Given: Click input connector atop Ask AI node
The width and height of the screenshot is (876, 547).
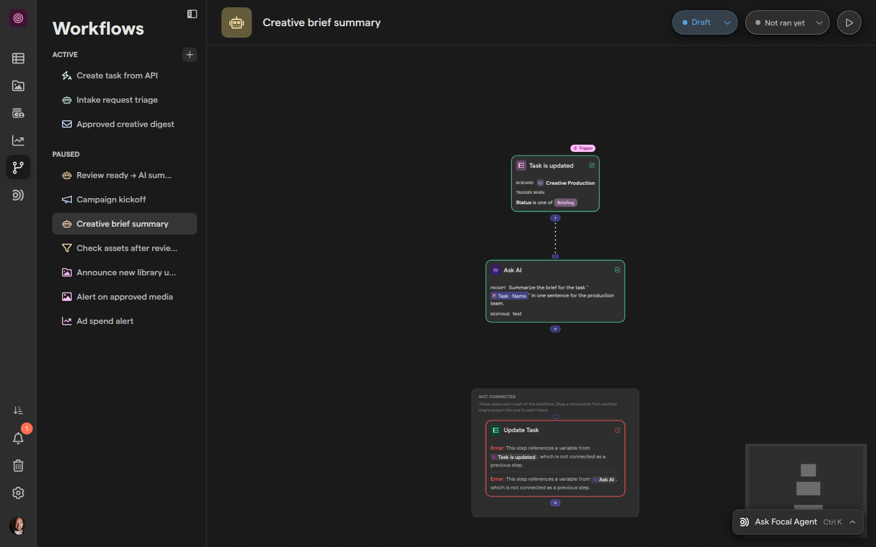Looking at the screenshot, I should (x=555, y=256).
